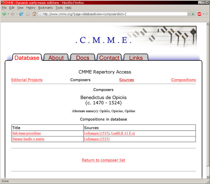Go to the Home page icon
The image size is (210, 184).
[x=34, y=14]
